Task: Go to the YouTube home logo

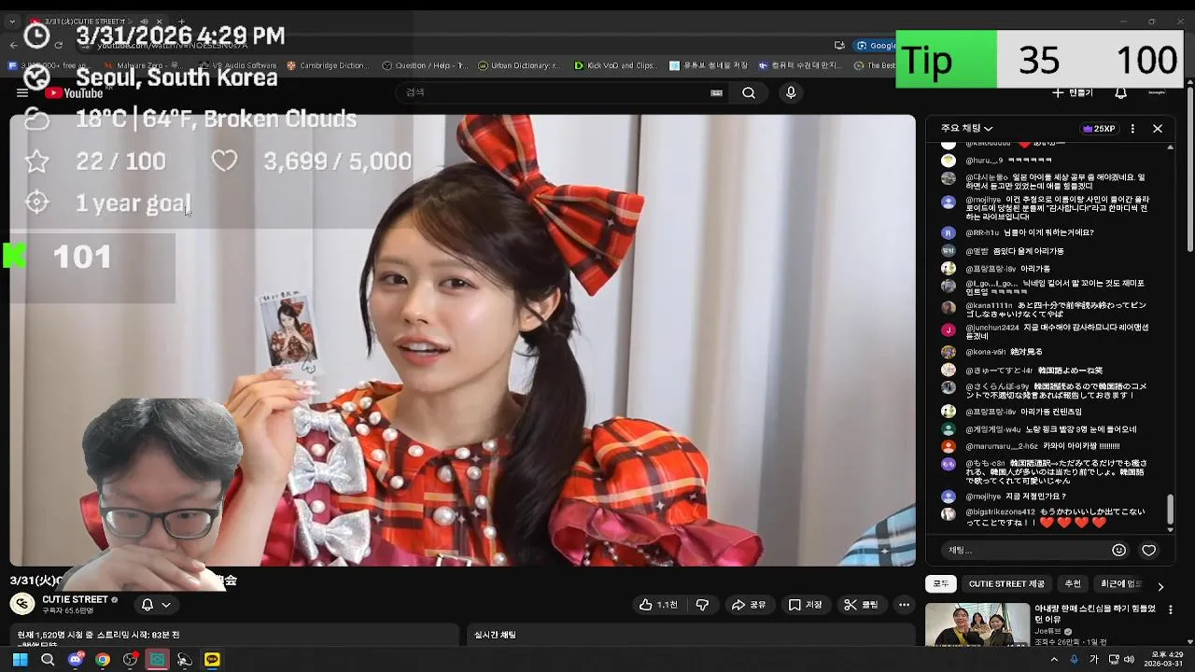Action: coord(73,92)
